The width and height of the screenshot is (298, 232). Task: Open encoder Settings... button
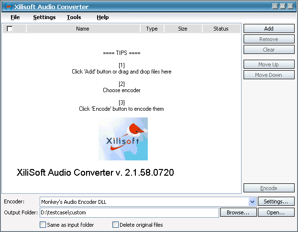[276, 201]
